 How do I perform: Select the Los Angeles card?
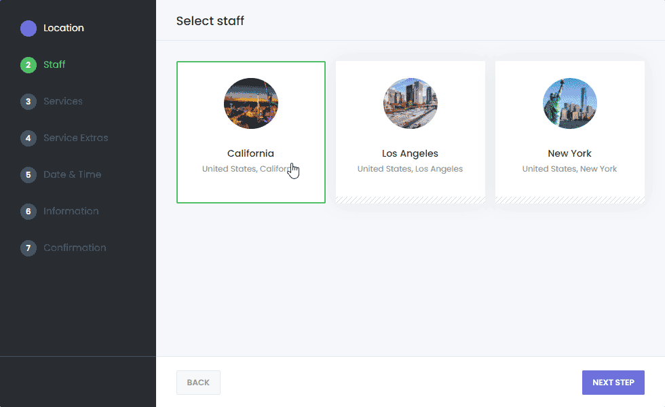[x=411, y=132]
